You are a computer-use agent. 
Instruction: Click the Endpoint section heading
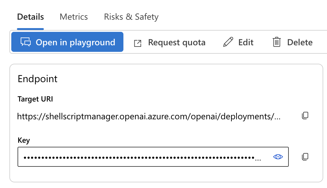[x=38, y=79]
